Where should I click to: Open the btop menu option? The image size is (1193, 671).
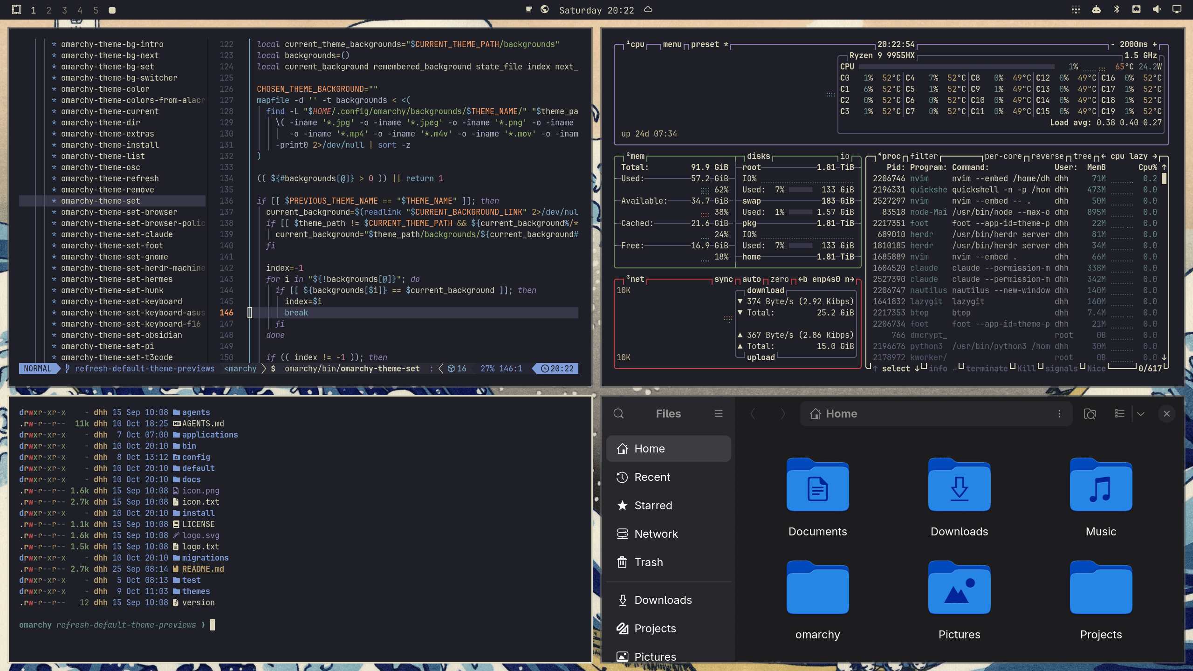tap(672, 44)
